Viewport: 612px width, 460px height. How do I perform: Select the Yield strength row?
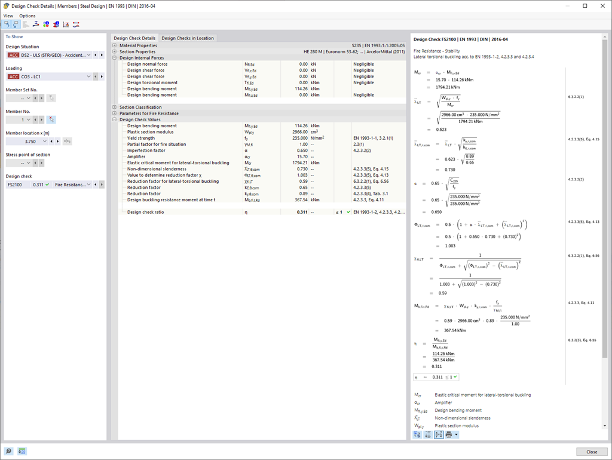(262, 138)
